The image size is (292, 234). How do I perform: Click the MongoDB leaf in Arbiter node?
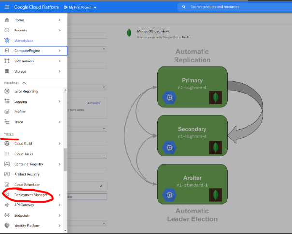pos(216,195)
